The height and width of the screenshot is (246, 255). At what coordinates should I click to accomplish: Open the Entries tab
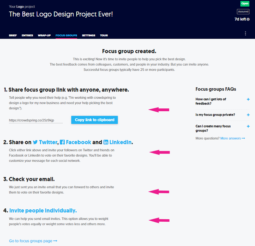coord(27,35)
